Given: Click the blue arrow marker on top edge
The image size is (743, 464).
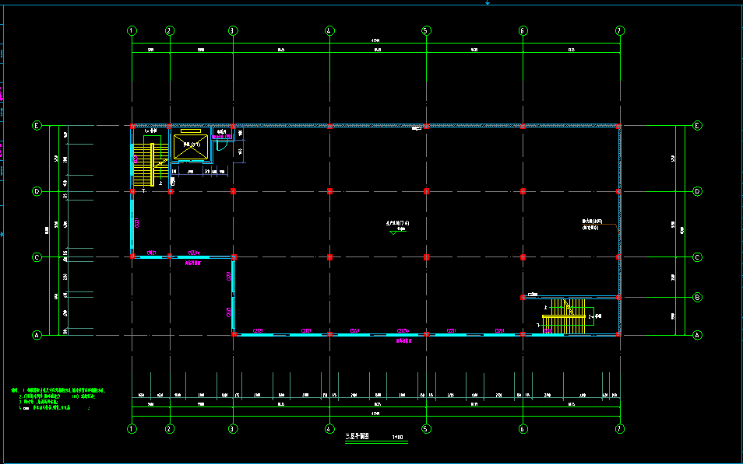Looking at the screenshot, I should (488, 3).
